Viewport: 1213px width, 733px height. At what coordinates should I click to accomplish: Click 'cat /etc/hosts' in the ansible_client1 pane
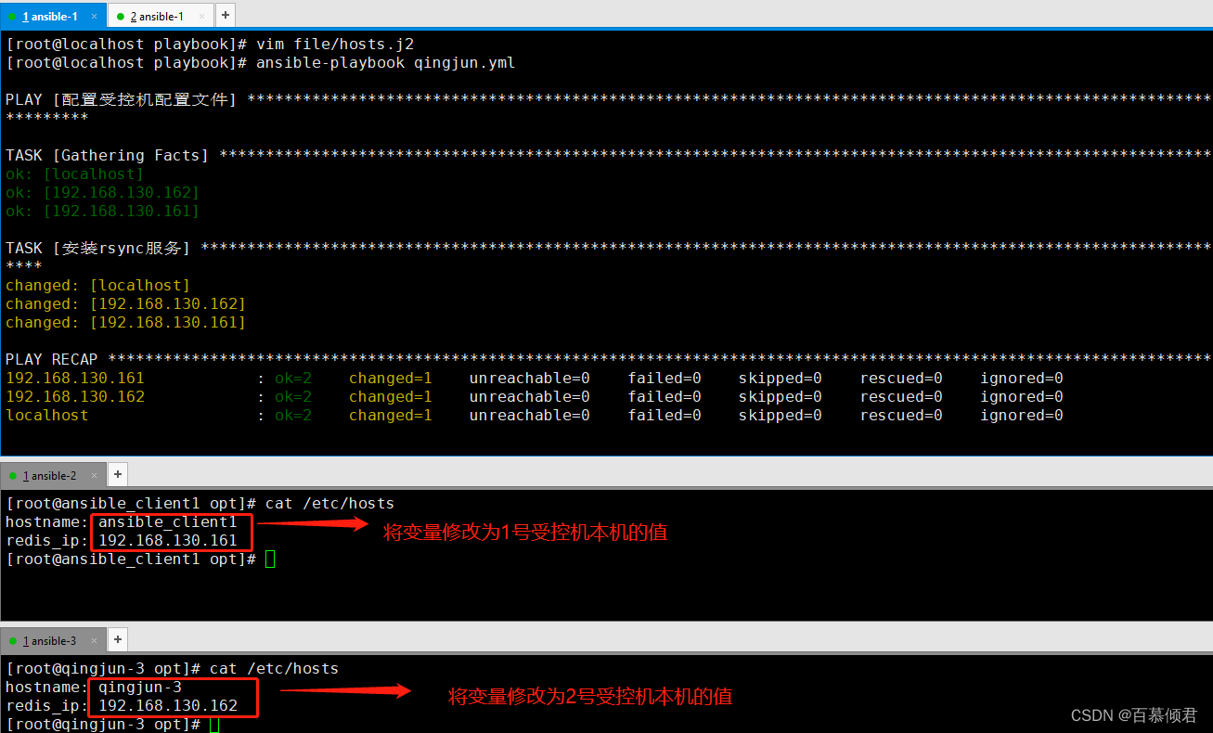point(329,504)
